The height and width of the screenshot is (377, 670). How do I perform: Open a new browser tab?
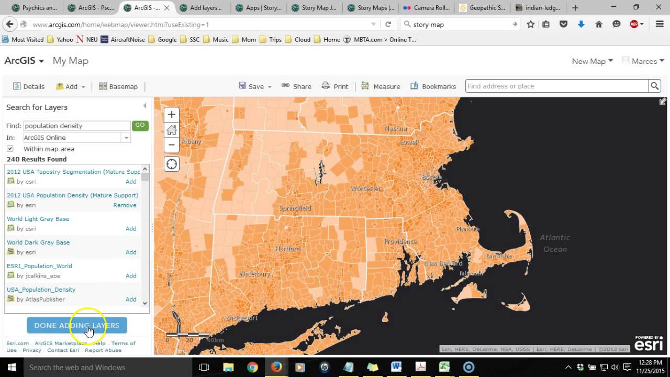[x=575, y=8]
